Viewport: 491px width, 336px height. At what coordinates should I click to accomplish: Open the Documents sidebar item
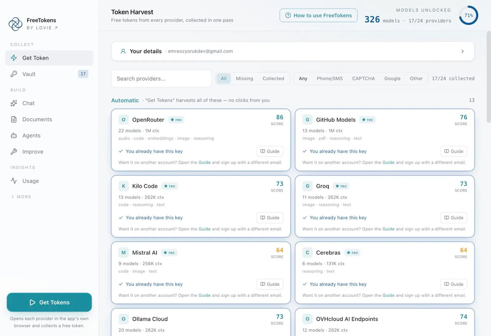coord(49,119)
